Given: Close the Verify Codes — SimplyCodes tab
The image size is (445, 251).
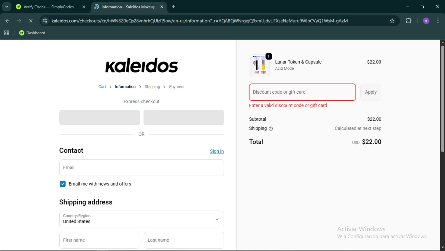Looking at the screenshot, I should (x=84, y=7).
